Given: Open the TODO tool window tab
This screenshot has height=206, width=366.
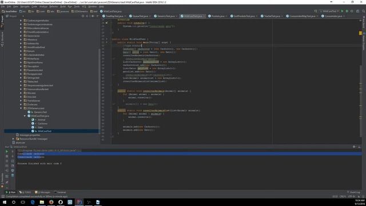Looking at the screenshot, I should point(25,192).
